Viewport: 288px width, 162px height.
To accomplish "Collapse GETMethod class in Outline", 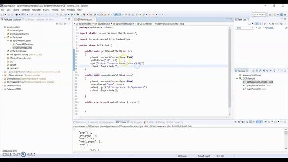I will (x=237, y=79).
